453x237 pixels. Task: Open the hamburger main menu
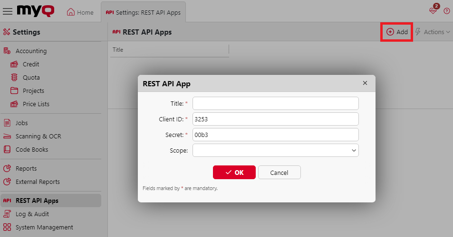(8, 11)
